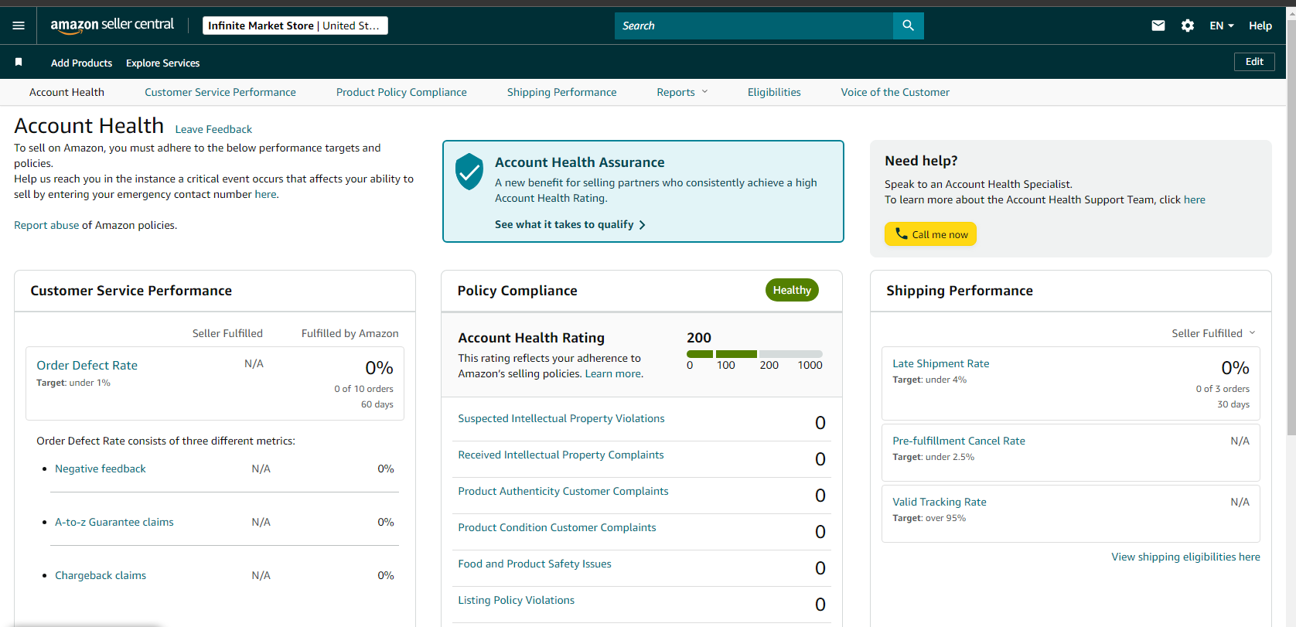Viewport: 1296px width, 627px height.
Task: Open the Seller Fulfilled shipping dropdown
Action: point(1213,333)
